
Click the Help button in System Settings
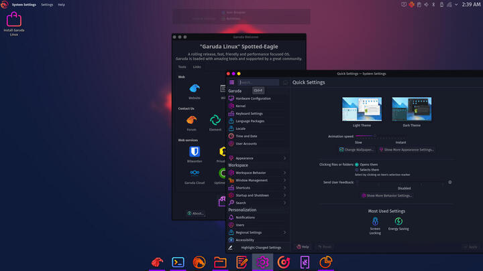[303, 247]
